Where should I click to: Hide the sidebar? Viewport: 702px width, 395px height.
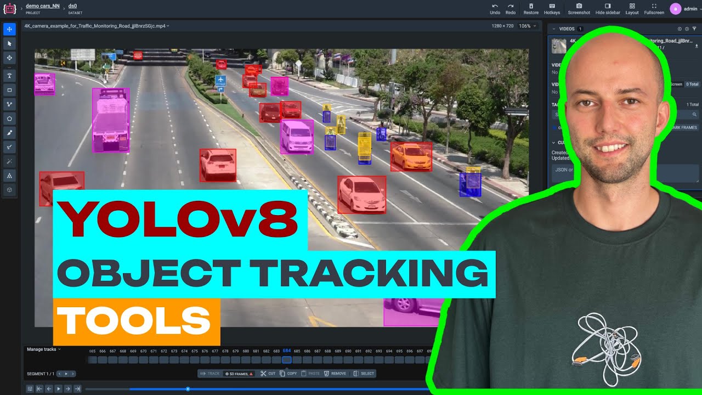click(608, 9)
